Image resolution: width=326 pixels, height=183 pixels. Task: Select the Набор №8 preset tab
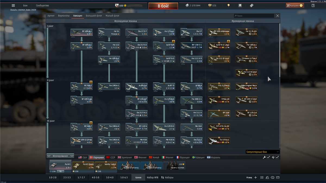click(152, 178)
